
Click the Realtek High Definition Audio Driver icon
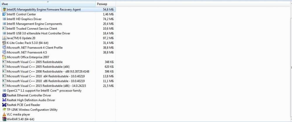pyautogui.click(x=4, y=100)
